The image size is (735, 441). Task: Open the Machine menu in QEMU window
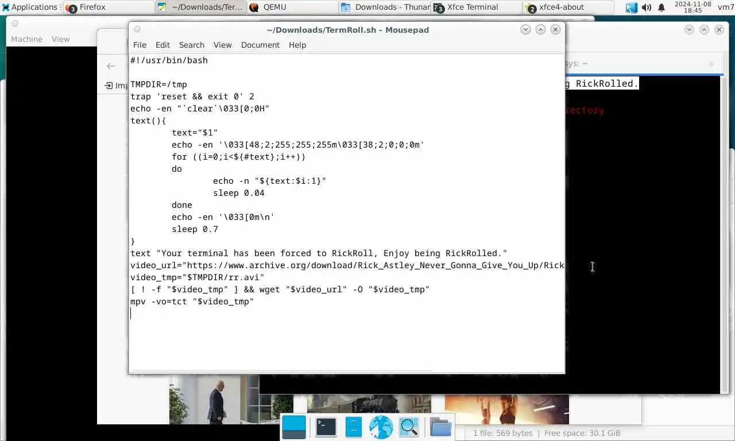(x=27, y=39)
